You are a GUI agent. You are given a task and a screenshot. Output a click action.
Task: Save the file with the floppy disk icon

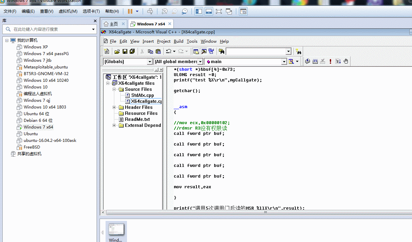click(x=125, y=51)
